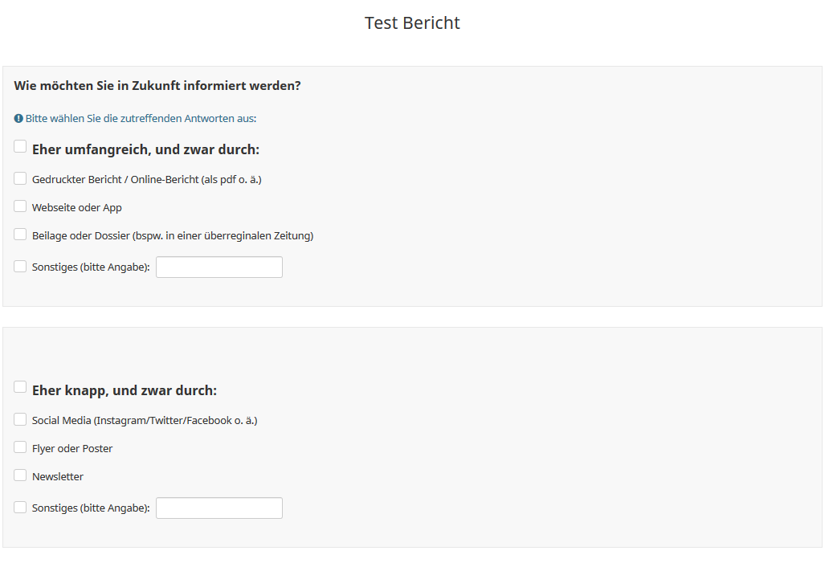Enable the 'Flyer oder Poster' checkbox
Viewport: 833px width, 563px height.
(x=20, y=447)
